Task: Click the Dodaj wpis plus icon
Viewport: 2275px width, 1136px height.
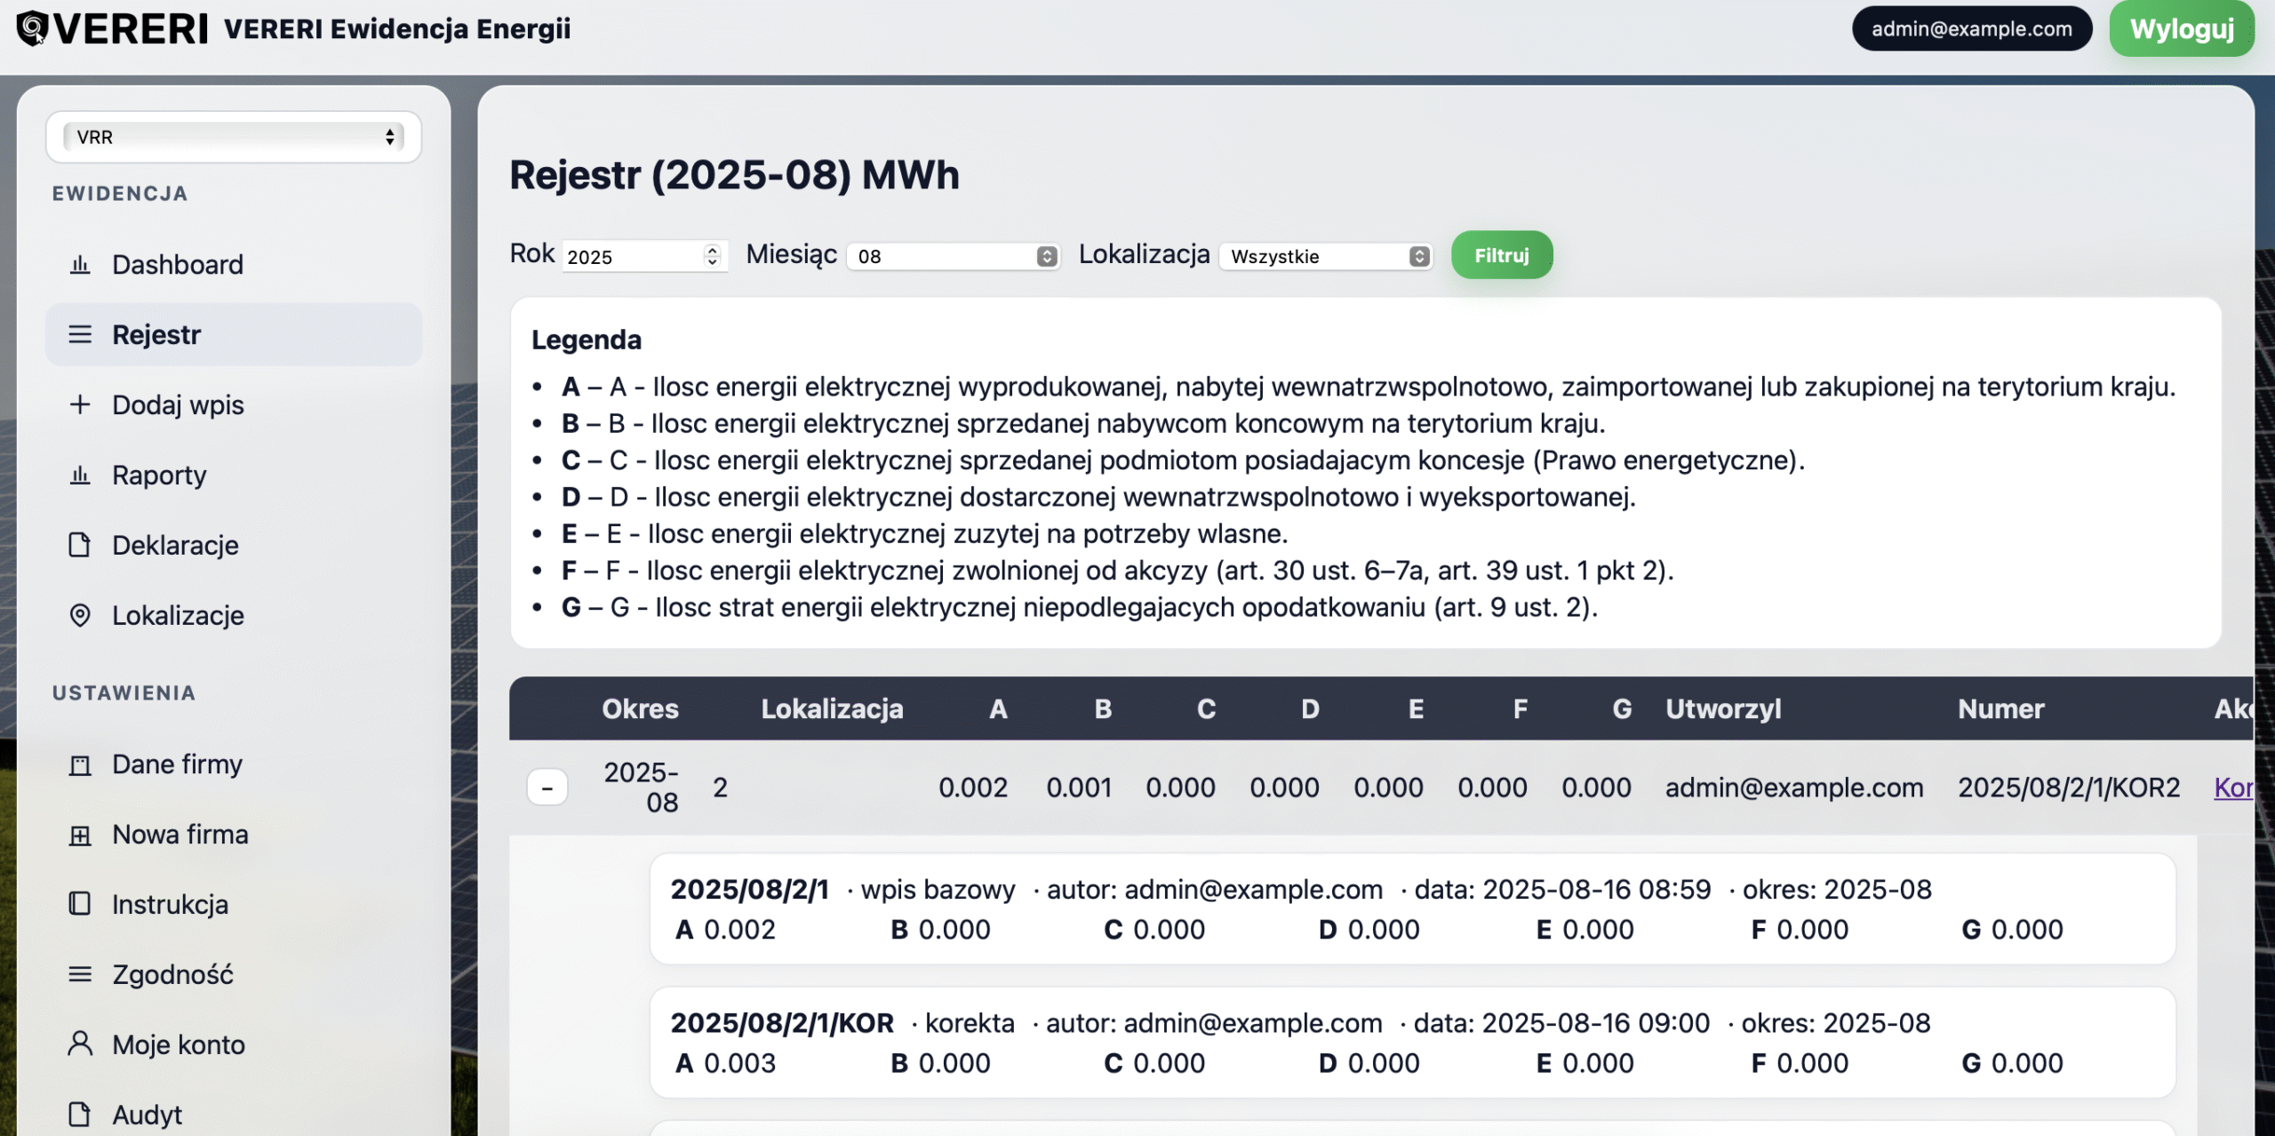Action: pyautogui.click(x=80, y=404)
